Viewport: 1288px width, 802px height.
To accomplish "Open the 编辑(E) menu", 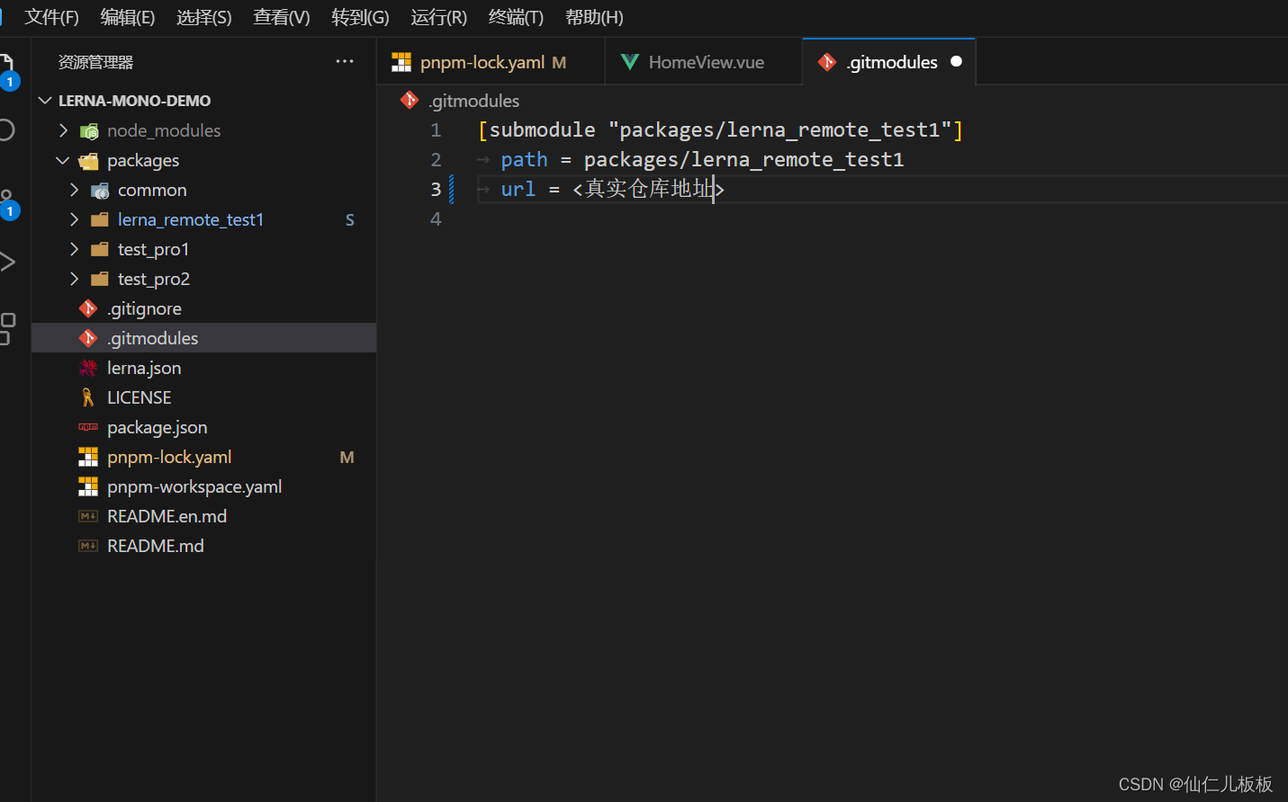I will 128,18.
